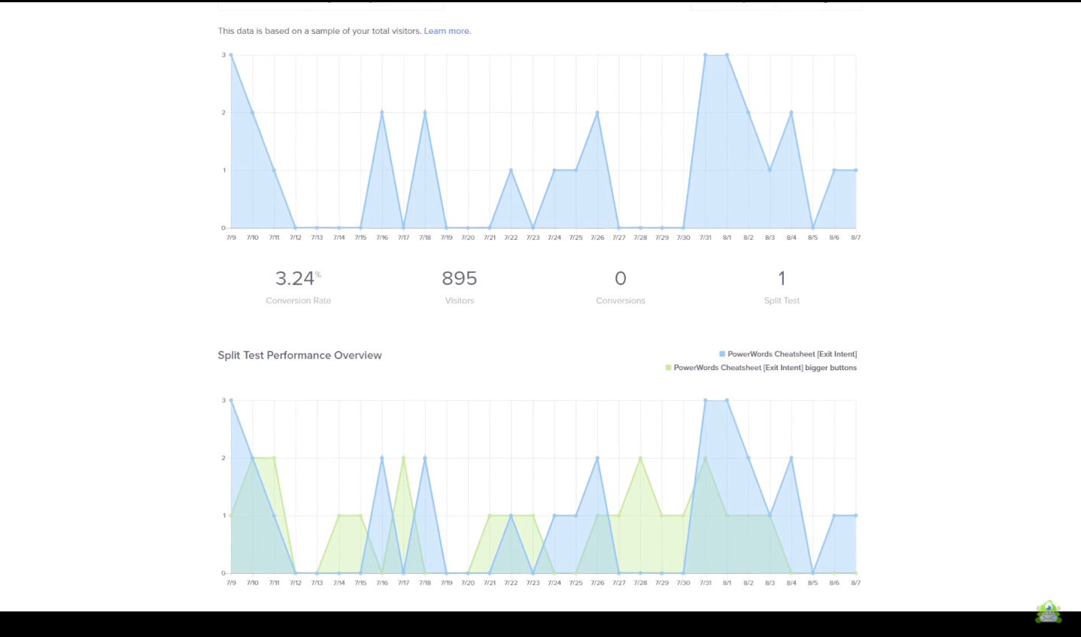Click the 895 Visitors stat
Screen dimensions: 1081x637
[x=459, y=279]
